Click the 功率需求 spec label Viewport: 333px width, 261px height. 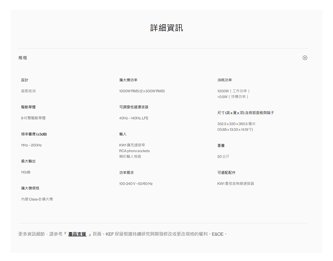pyautogui.click(x=127, y=173)
